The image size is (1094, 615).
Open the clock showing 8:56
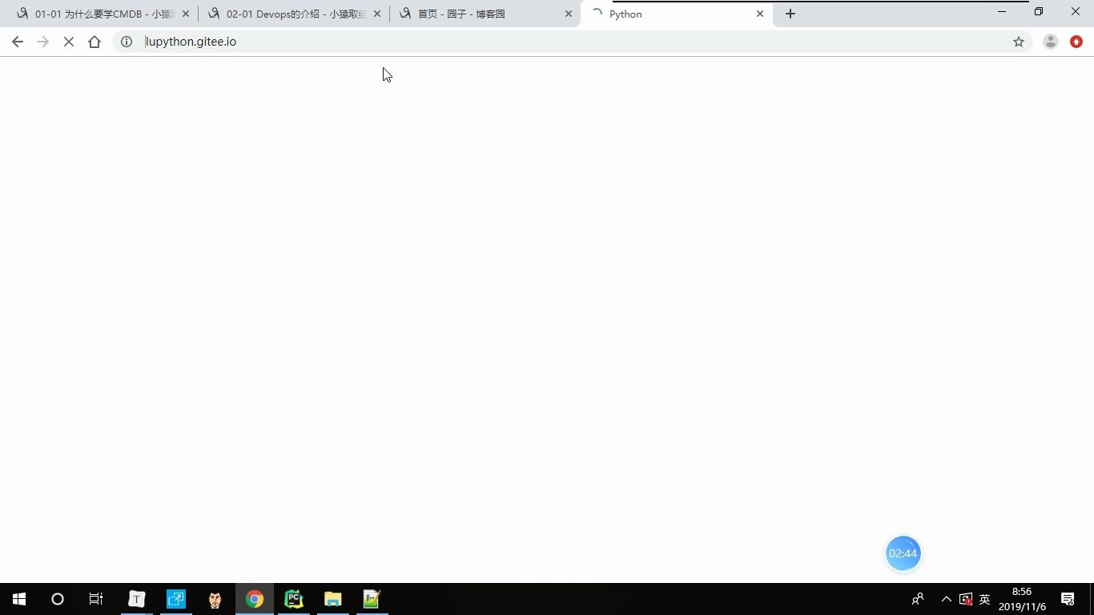click(x=1022, y=599)
